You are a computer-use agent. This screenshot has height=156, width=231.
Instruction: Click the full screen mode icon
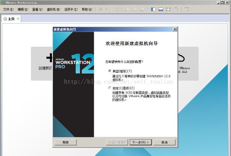[168, 10]
